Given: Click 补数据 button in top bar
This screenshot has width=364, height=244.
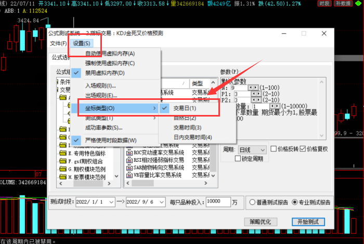Looking at the screenshot, I should (x=343, y=3).
